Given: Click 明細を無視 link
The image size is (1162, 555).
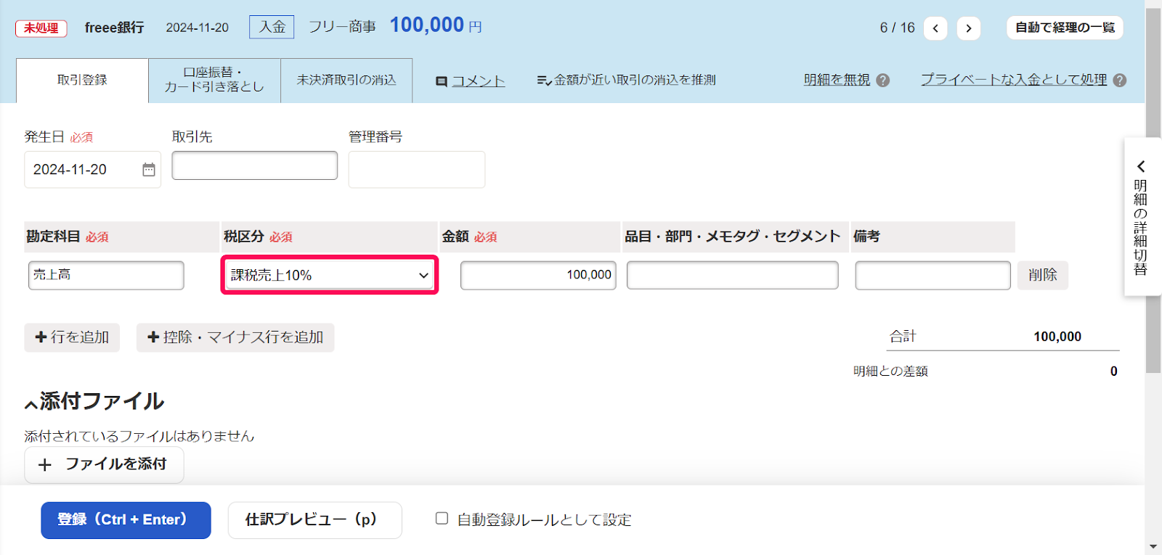Looking at the screenshot, I should click(x=837, y=81).
